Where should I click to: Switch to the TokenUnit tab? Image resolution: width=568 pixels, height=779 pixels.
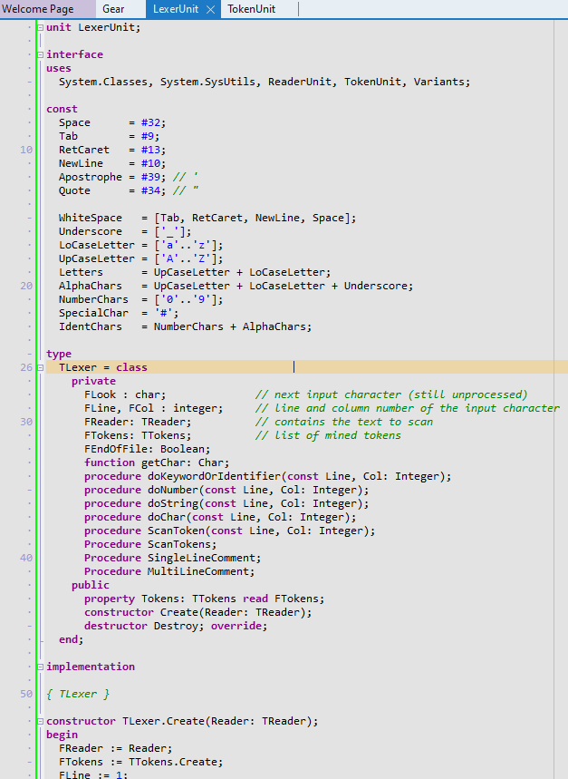pyautogui.click(x=251, y=9)
